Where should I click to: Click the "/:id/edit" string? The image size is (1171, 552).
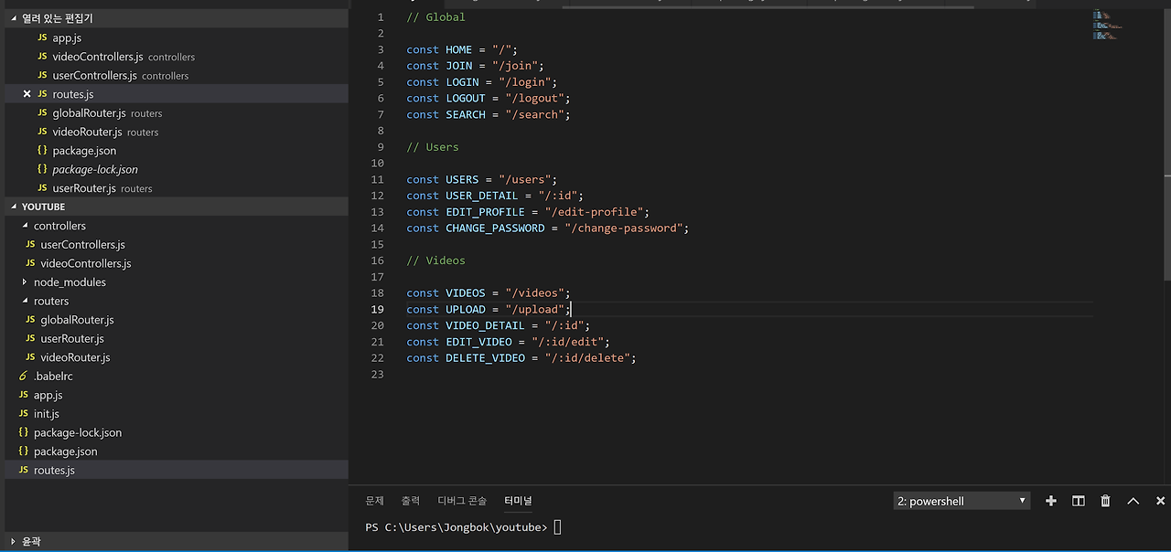tap(567, 342)
